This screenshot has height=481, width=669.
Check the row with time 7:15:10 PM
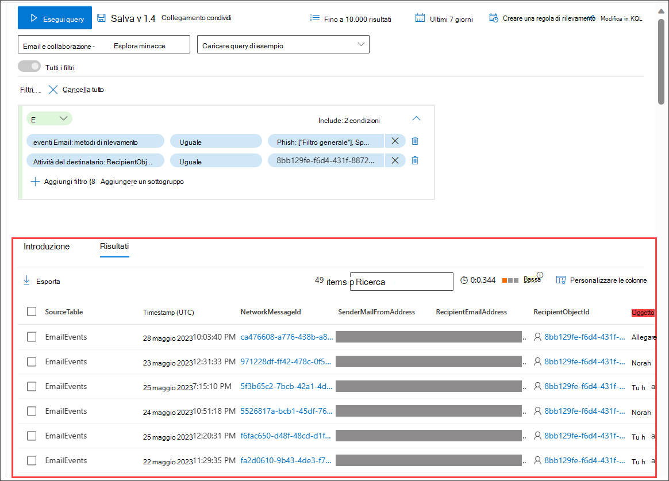(32, 386)
